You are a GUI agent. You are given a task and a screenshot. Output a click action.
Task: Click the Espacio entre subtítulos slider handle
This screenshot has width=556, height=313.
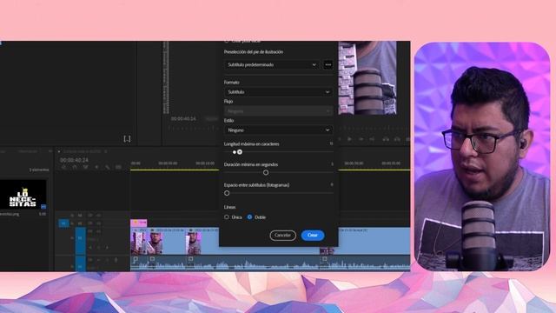click(x=227, y=193)
